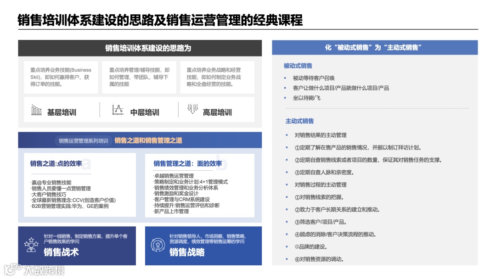Click the description 针对一线销售，制定销售方案

click(86, 239)
